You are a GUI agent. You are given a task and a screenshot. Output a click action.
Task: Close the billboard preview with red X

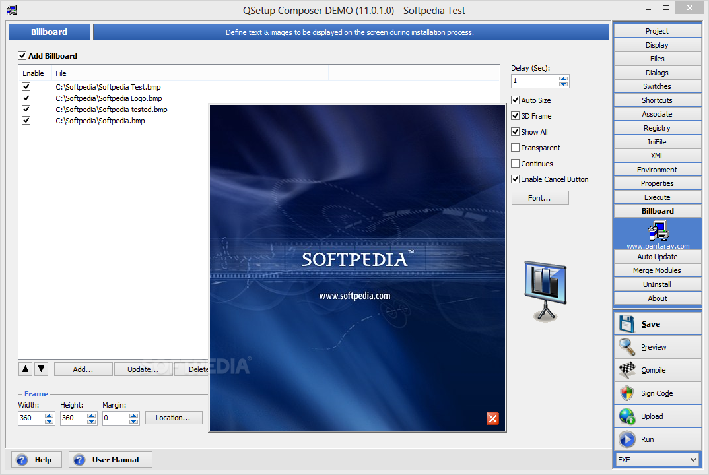[x=492, y=418]
